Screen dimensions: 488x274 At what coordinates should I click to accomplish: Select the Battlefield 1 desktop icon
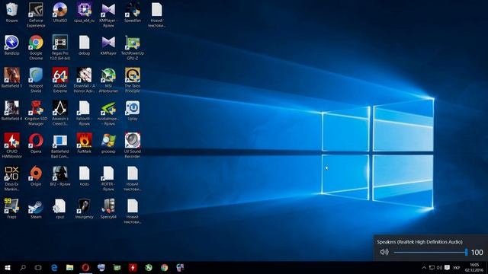12,78
